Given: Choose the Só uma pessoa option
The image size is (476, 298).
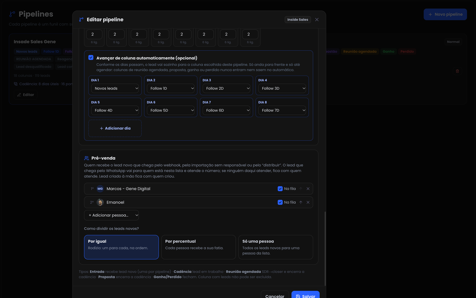Looking at the screenshot, I should click(x=276, y=247).
